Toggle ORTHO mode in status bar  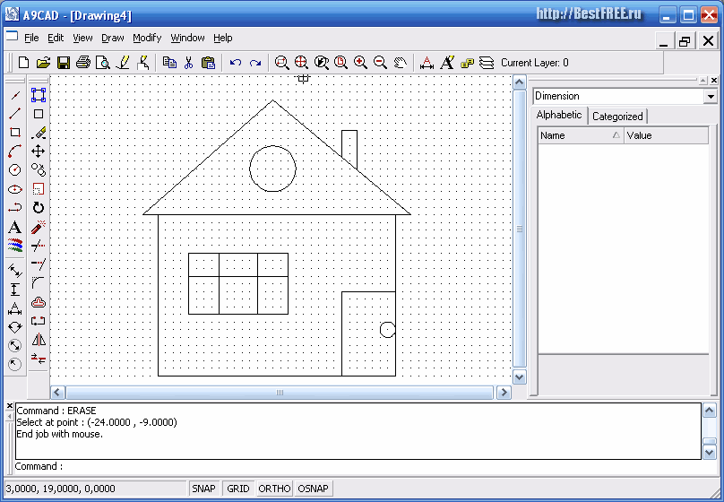(x=274, y=489)
